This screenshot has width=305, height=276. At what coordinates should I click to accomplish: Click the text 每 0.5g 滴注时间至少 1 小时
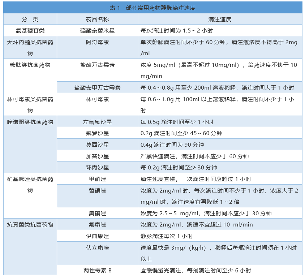click(x=177, y=122)
